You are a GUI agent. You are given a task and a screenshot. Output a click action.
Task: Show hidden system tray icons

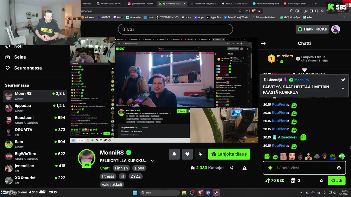[301, 193]
